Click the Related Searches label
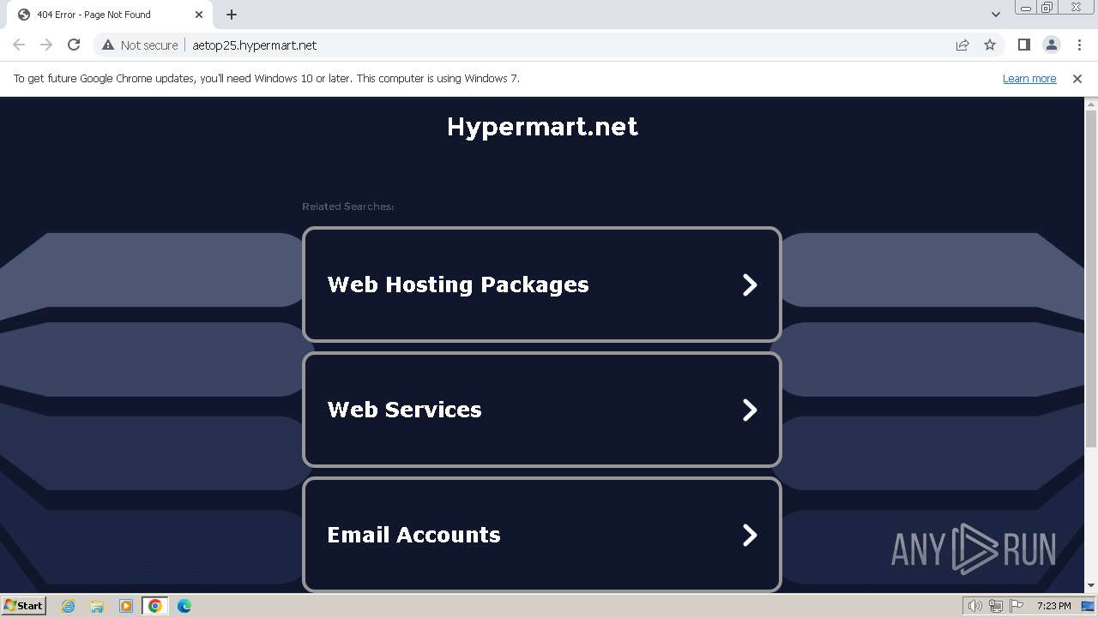The image size is (1098, 617). tap(347, 207)
